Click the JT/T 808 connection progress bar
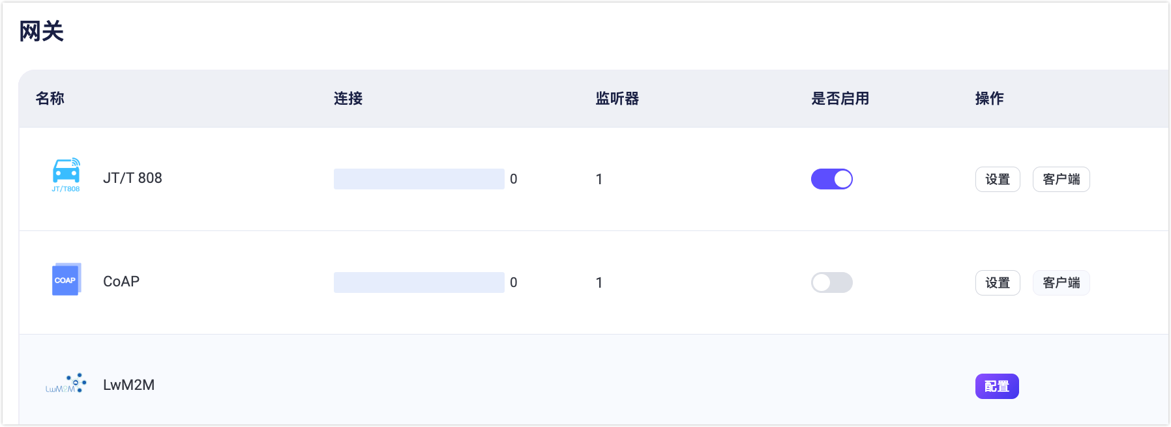 click(419, 179)
